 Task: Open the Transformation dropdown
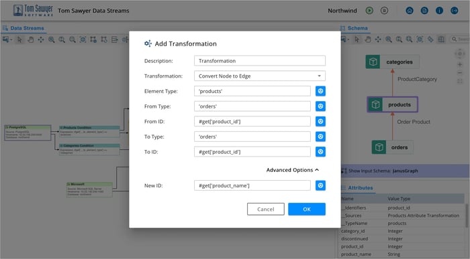pyautogui.click(x=260, y=76)
